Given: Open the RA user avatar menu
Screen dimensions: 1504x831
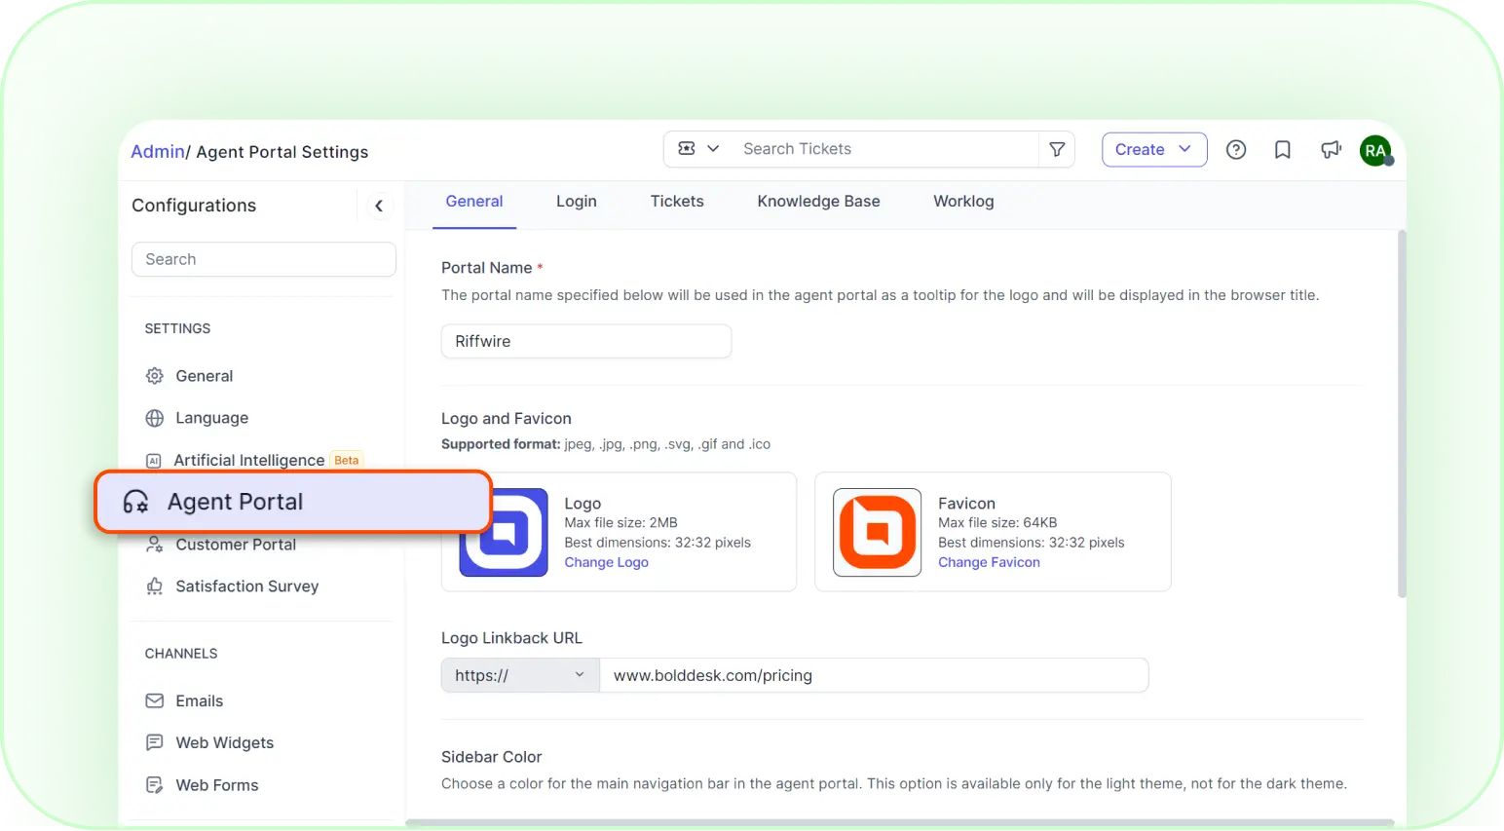Looking at the screenshot, I should (1375, 151).
